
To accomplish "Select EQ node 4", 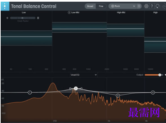I will click(153, 92).
